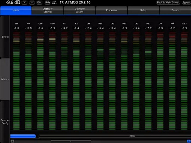Decrease volume with the minus button
191x143 pixels.
24,2
